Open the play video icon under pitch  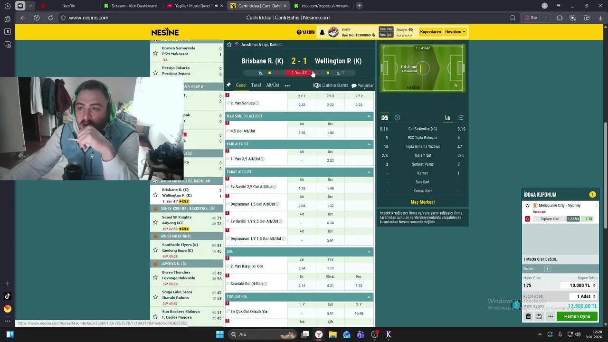tap(397, 118)
